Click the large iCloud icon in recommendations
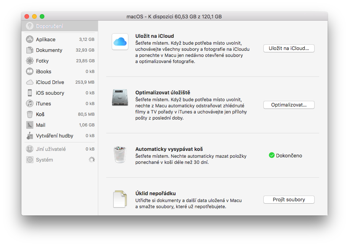 [x=120, y=42]
